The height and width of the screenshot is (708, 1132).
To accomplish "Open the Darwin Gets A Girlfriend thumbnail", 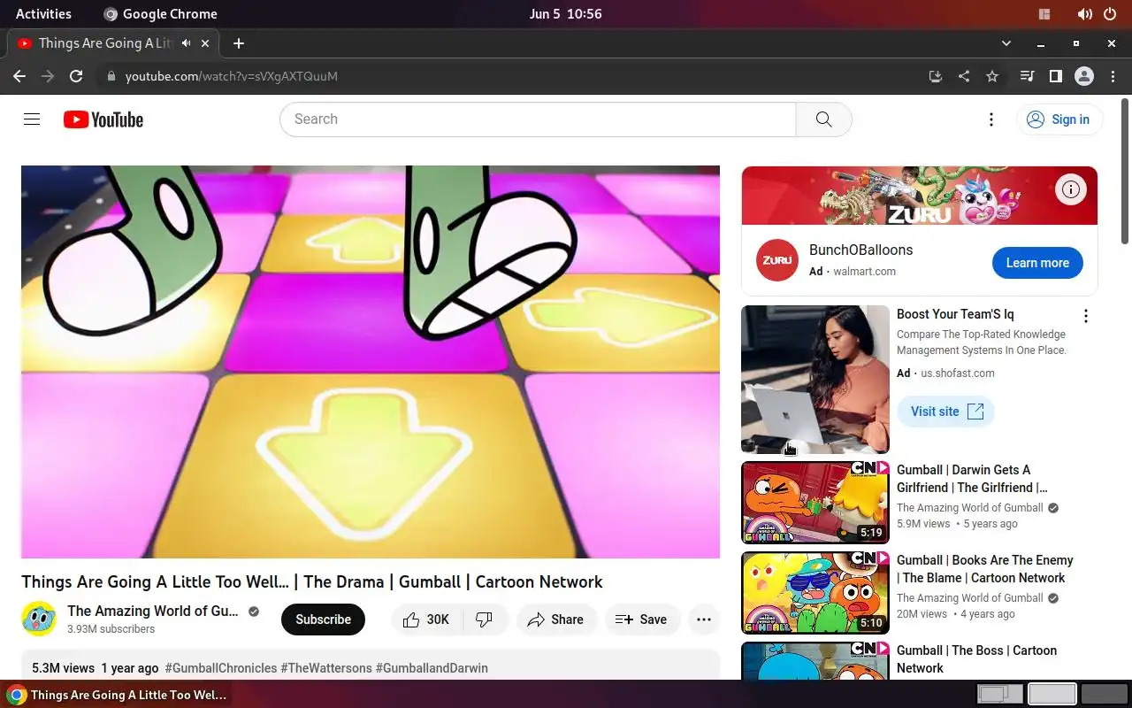I will point(815,503).
